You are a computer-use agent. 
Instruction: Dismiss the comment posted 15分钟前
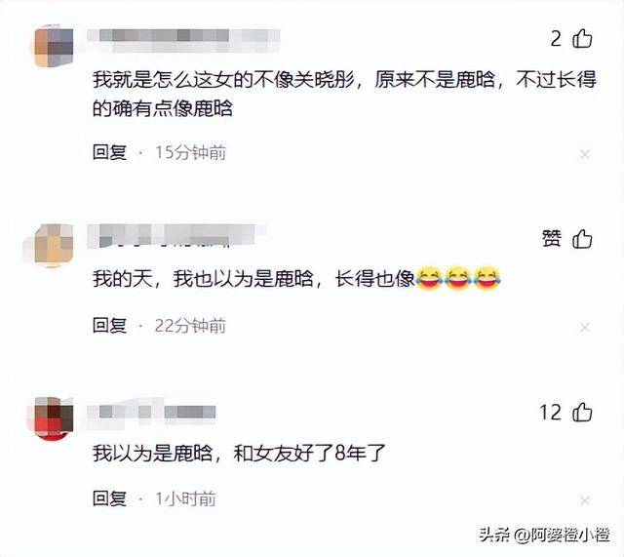pyautogui.click(x=585, y=154)
